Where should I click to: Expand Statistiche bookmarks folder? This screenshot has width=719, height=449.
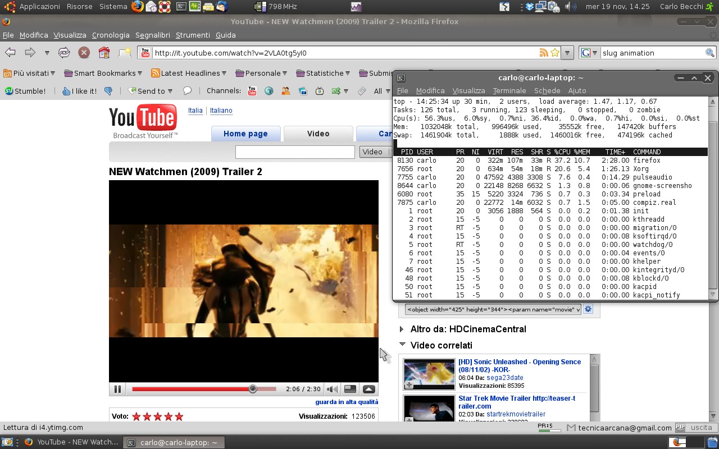323,73
